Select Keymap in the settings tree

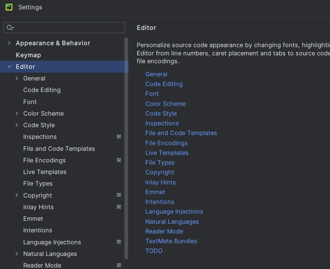(x=28, y=55)
